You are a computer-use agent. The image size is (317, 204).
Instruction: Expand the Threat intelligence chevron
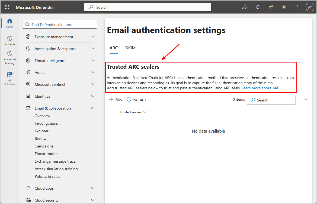[93, 61]
